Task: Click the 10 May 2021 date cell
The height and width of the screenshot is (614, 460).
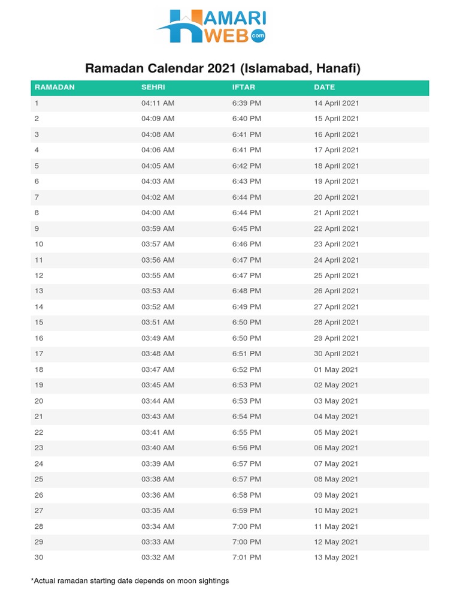Action: coord(335,511)
